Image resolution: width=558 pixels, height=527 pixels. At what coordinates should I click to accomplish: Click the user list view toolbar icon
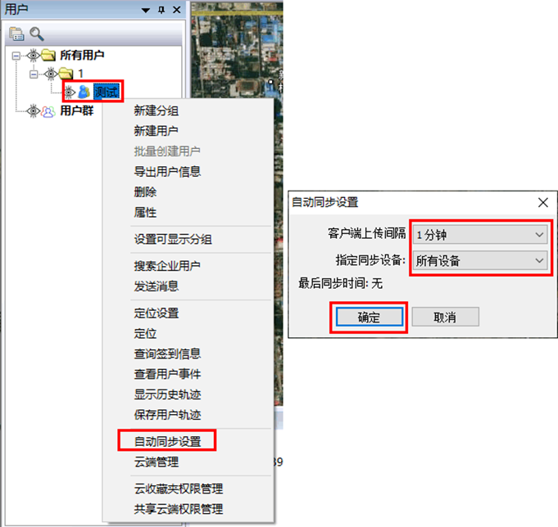tap(16, 34)
